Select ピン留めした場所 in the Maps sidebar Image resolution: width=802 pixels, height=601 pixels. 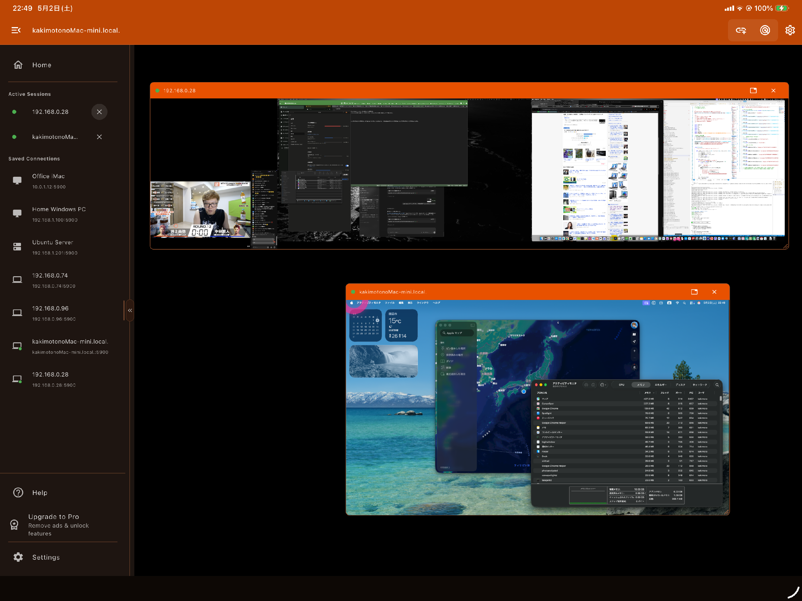(453, 349)
